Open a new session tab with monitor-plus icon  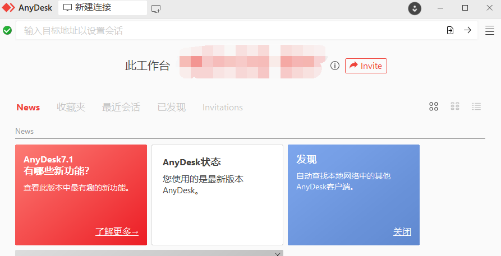click(x=156, y=8)
